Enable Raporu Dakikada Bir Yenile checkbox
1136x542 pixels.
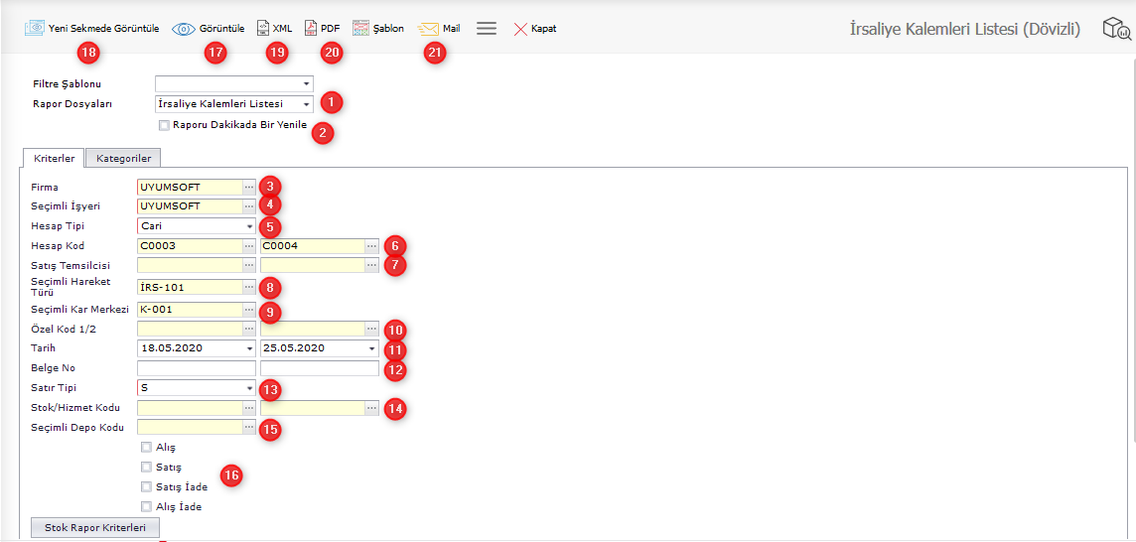(x=164, y=125)
